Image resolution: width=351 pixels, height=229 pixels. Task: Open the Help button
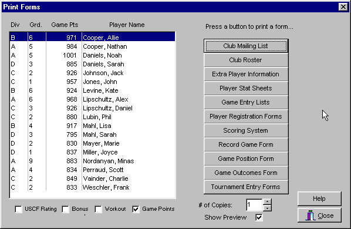click(319, 198)
